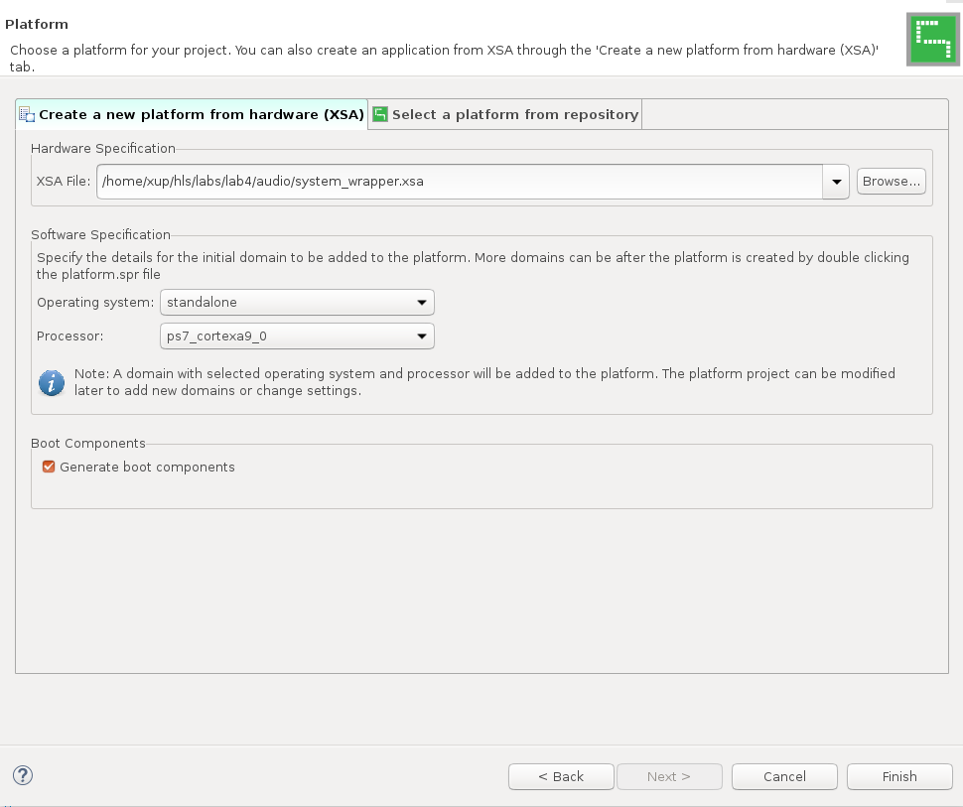Switch to 'Select a platform from repository' tab
Viewport: 963px width, 807px height.
tap(514, 115)
